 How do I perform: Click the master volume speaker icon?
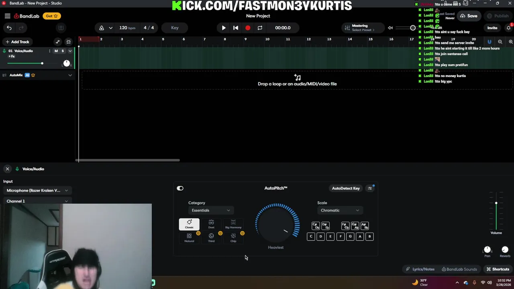390,28
